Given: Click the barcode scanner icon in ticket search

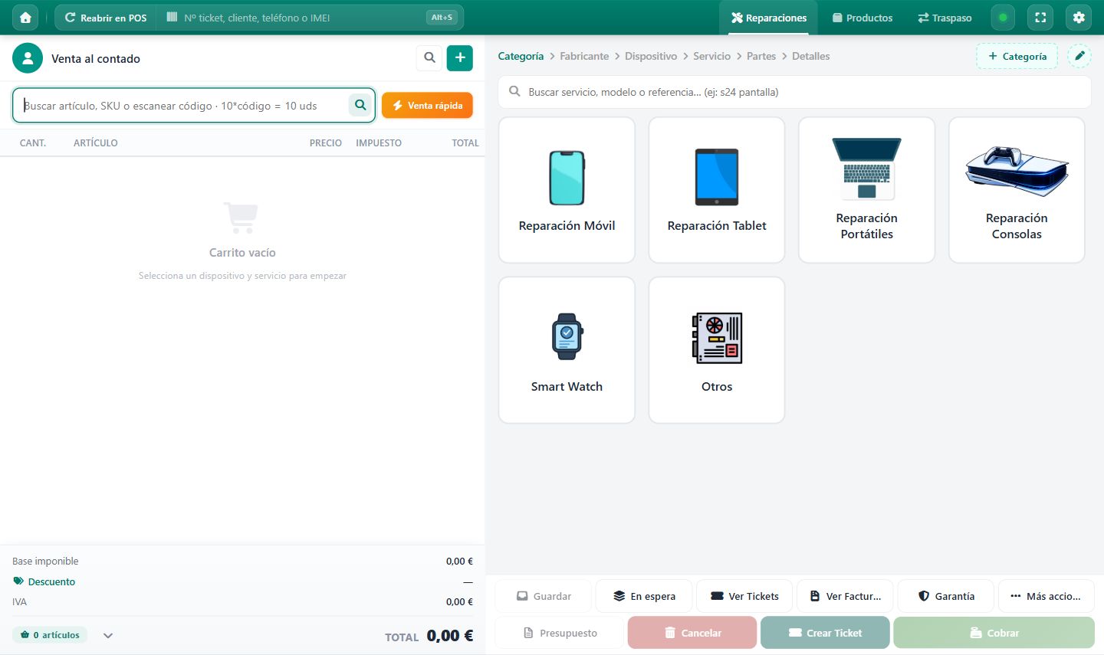Looking at the screenshot, I should 172,17.
